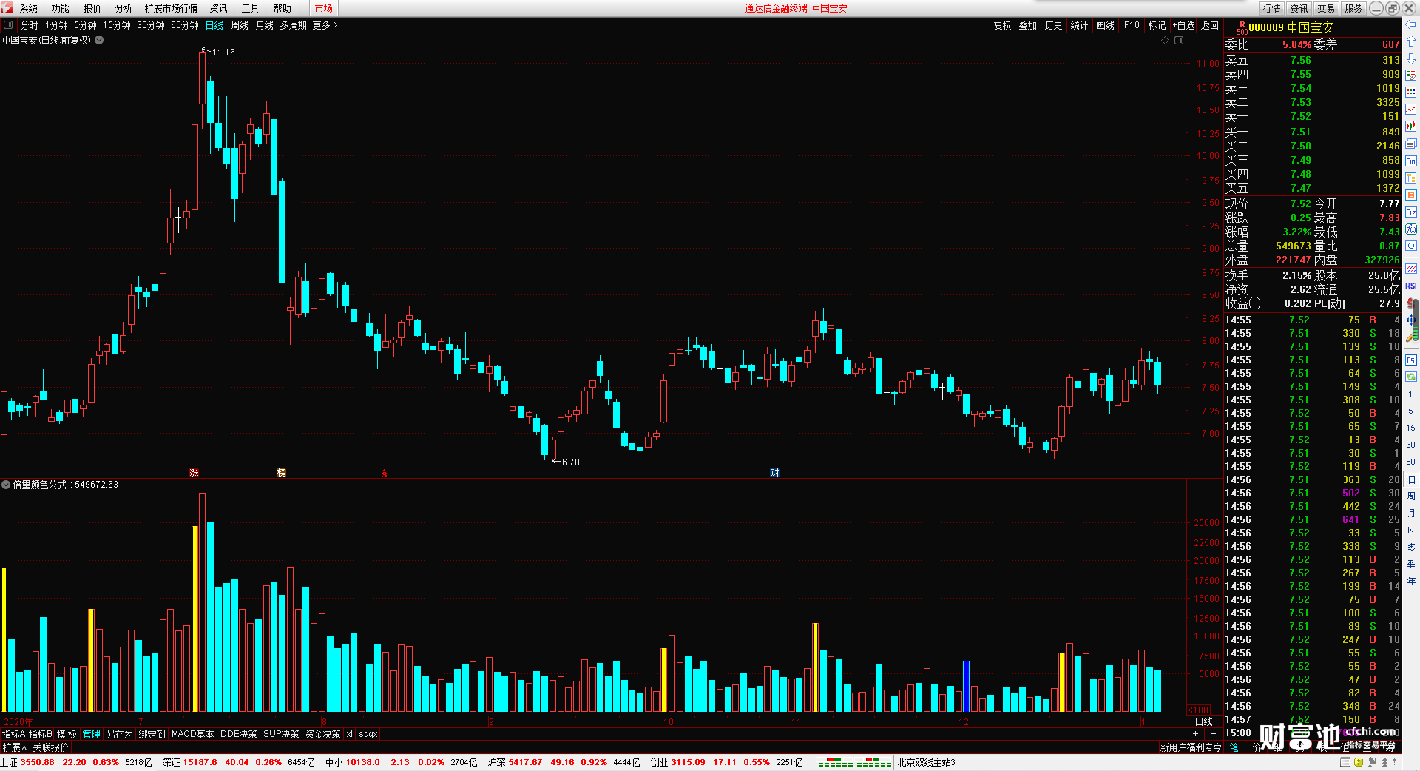1420x771 pixels.
Task: Click the down arrow next stock icon
Action: pos(1411,58)
